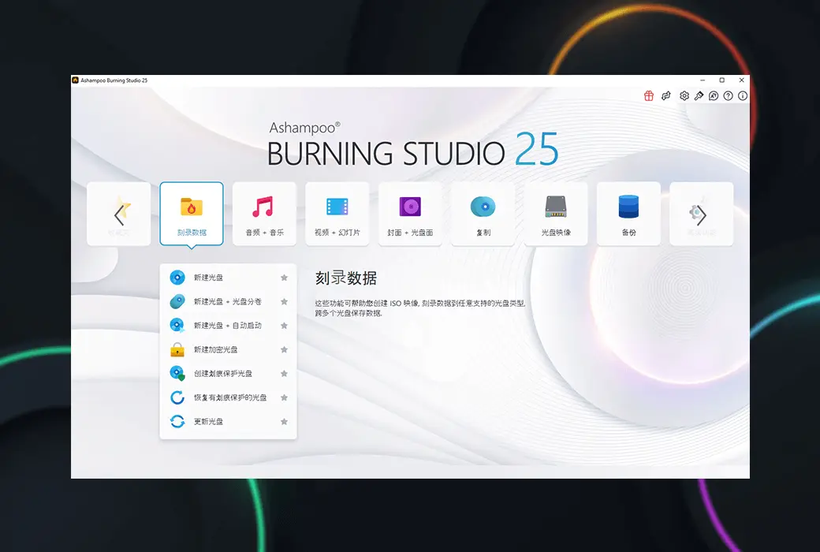Click the refresh arrows icon beside 更新光盘
Viewport: 820px width, 552px height.
pyautogui.click(x=177, y=422)
